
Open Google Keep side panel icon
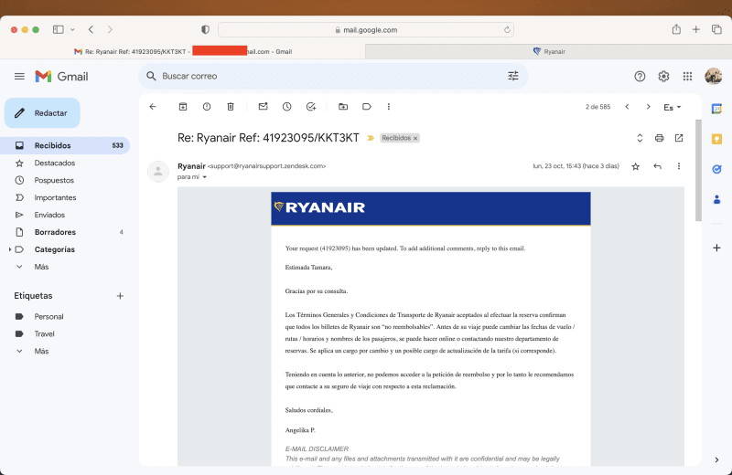716,139
